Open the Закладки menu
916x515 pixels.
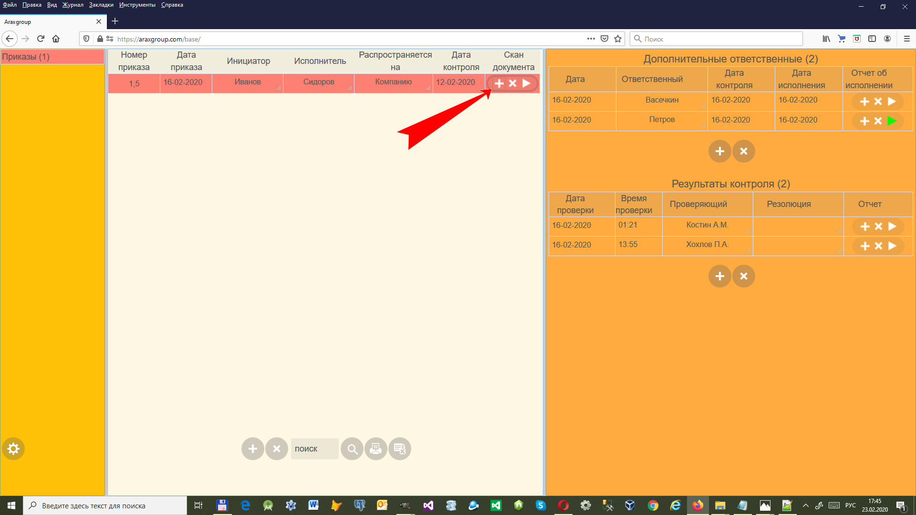tap(101, 5)
